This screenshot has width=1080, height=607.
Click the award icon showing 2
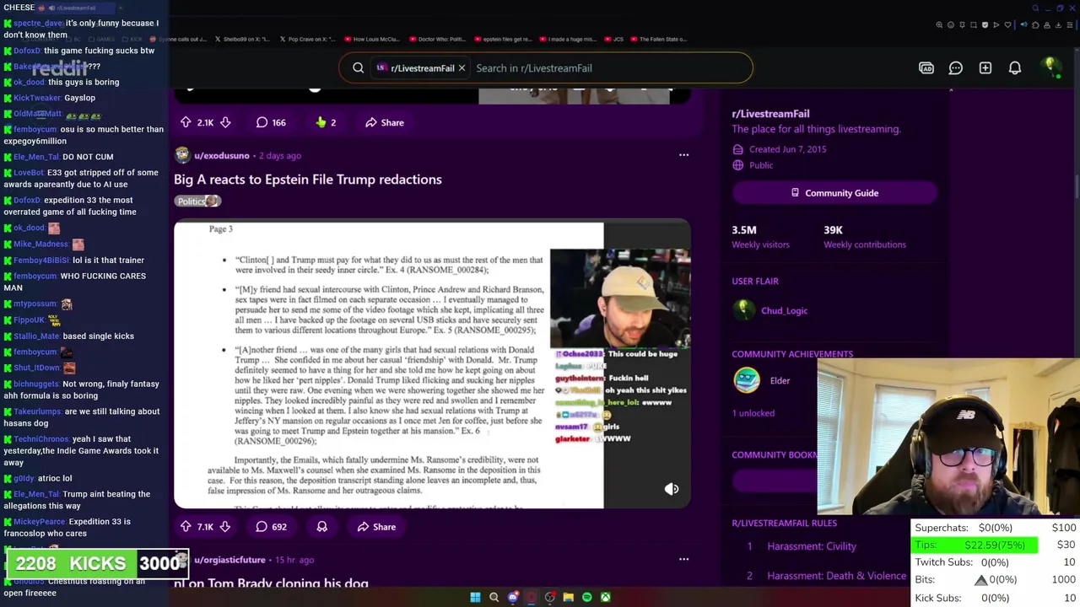pyautogui.click(x=326, y=122)
